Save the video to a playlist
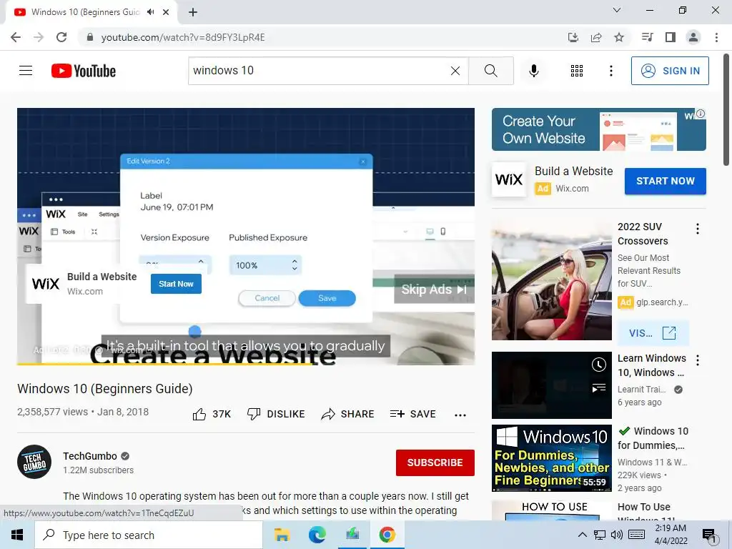 point(412,414)
